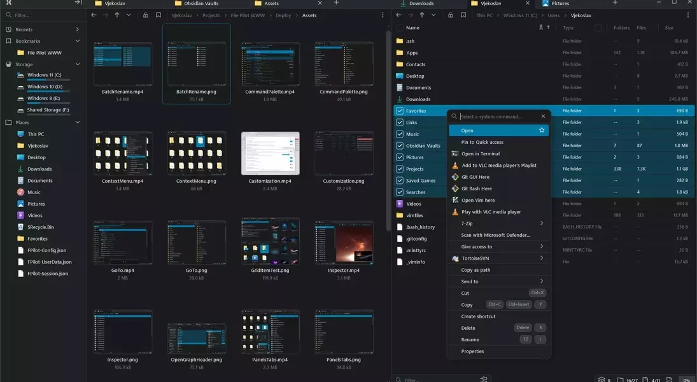Collapse the Storage section in sidebar

click(78, 64)
